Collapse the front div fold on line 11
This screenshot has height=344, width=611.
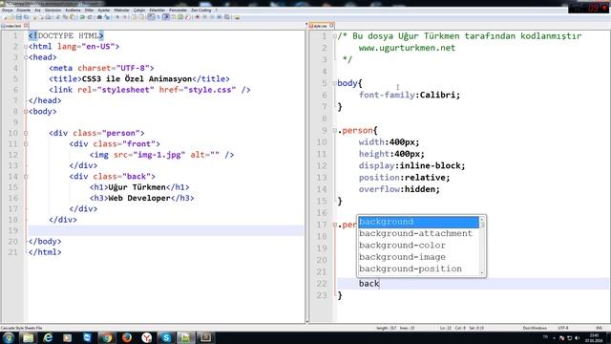26,144
